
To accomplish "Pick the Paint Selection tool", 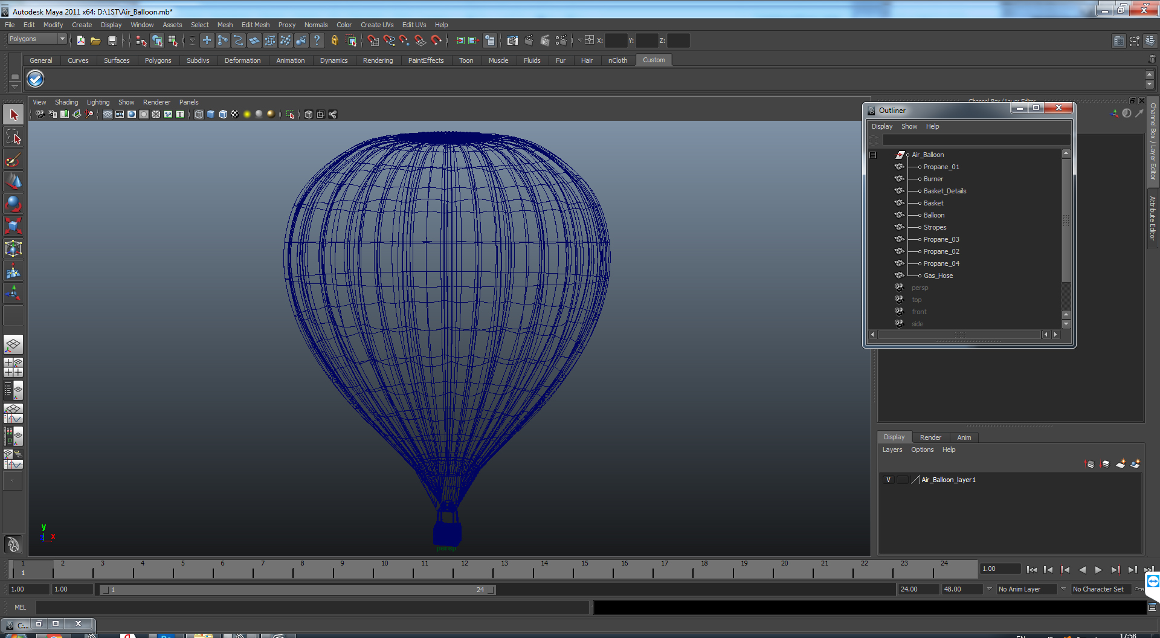I will [13, 159].
